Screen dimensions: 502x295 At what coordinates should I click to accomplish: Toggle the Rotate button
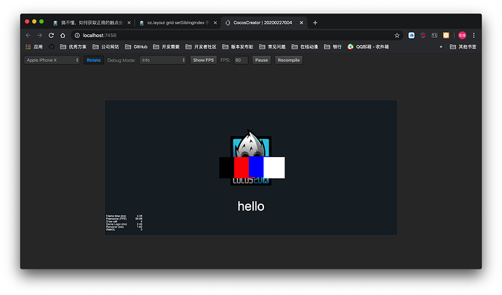coord(93,60)
